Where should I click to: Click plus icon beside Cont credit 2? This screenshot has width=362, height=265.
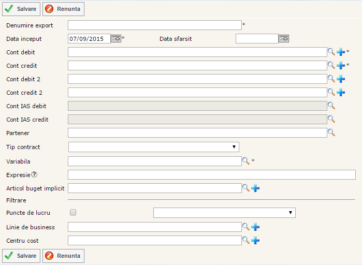point(341,92)
